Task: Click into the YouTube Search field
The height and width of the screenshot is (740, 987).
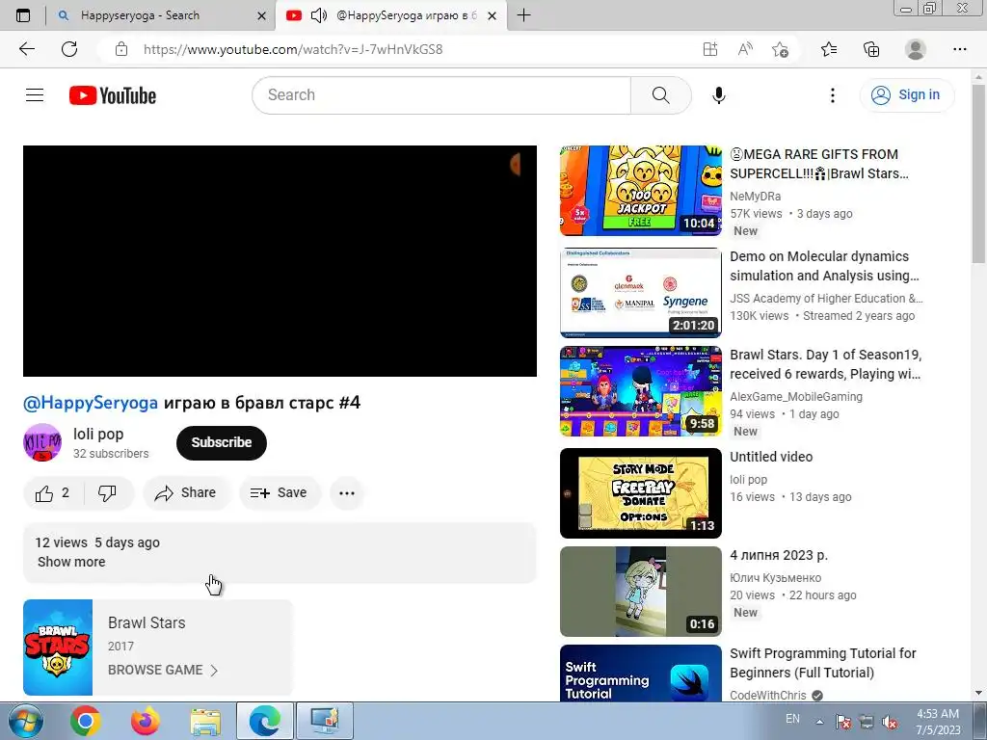Action: (x=441, y=95)
